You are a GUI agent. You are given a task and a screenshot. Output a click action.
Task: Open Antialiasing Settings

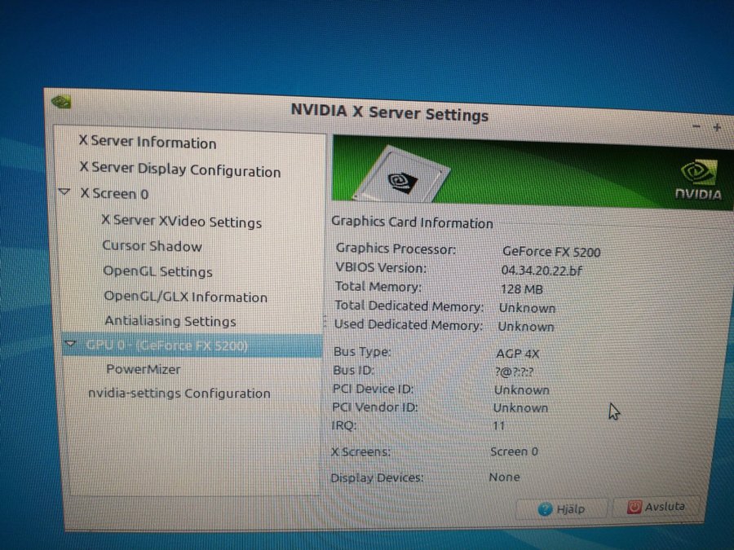tap(170, 321)
